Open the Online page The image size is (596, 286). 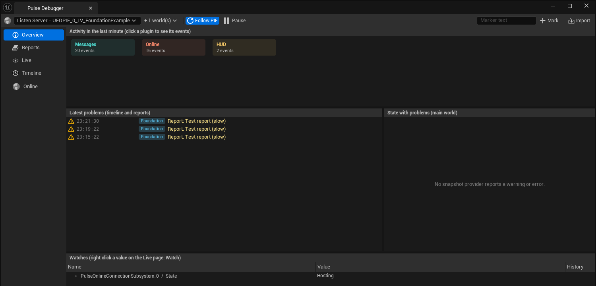34,87
